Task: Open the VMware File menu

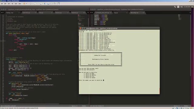Action: click(2, 4)
